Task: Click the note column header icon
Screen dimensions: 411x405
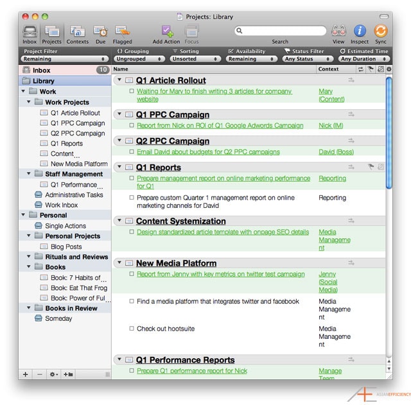Action: click(380, 69)
